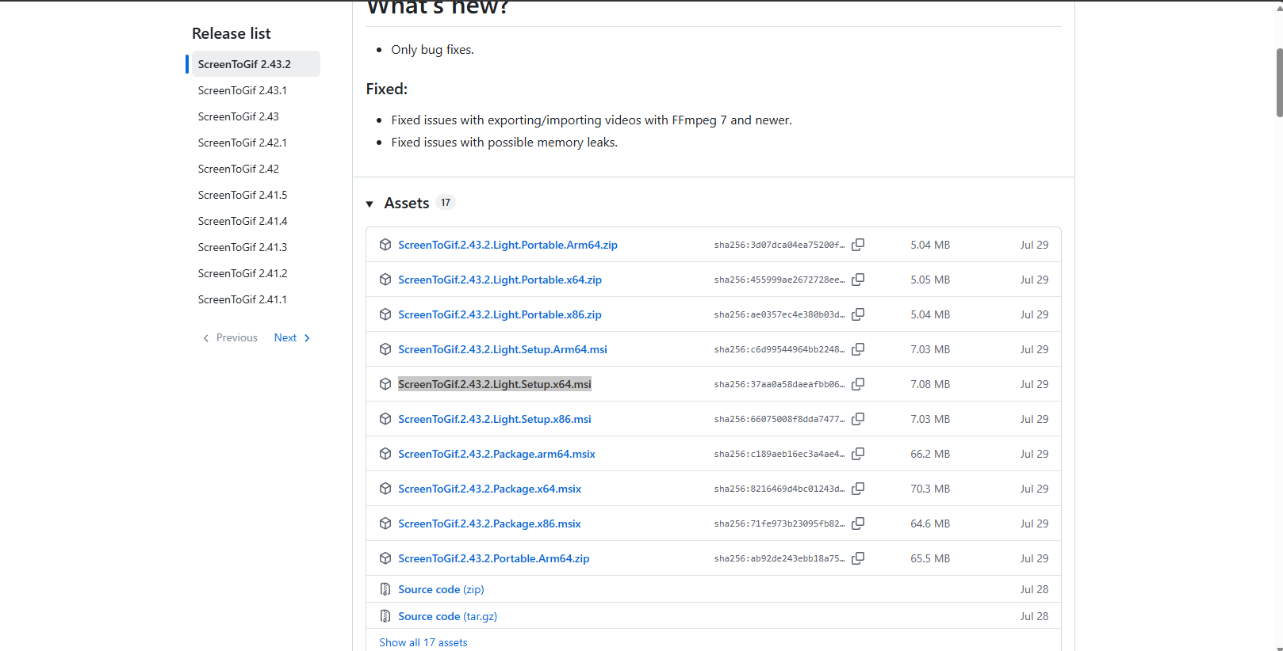
Task: Click the Previous pagination link
Action: tap(231, 338)
